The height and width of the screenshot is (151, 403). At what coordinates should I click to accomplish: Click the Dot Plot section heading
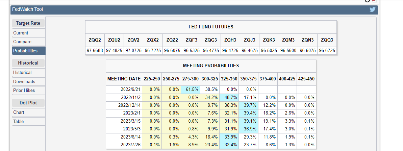pyautogui.click(x=28, y=103)
